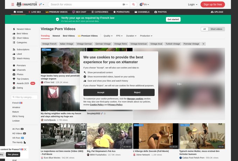The image size is (238, 161).
Task: Click the Newest Videos lightning icon
Action: pos(14,29)
